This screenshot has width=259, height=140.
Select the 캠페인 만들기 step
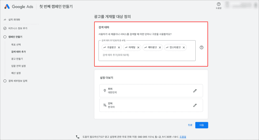click(15, 37)
